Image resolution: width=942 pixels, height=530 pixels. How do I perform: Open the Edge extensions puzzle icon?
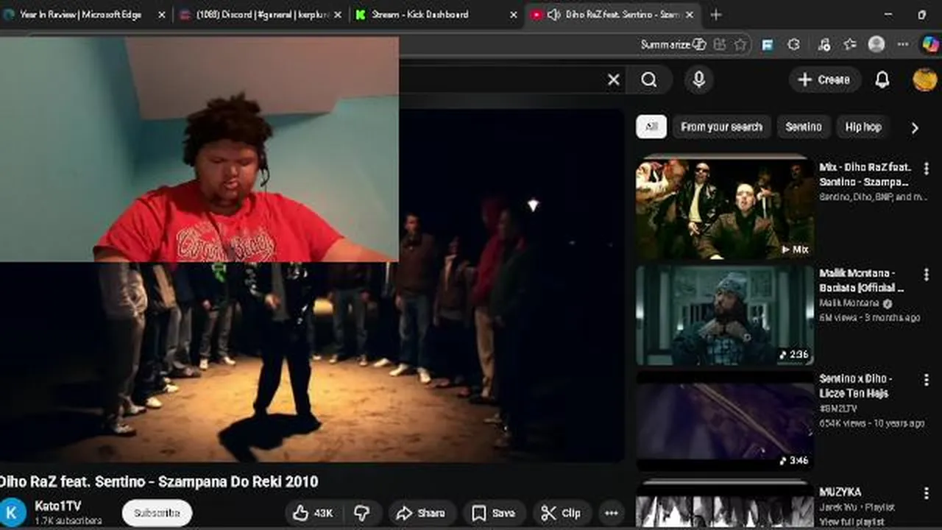(793, 45)
